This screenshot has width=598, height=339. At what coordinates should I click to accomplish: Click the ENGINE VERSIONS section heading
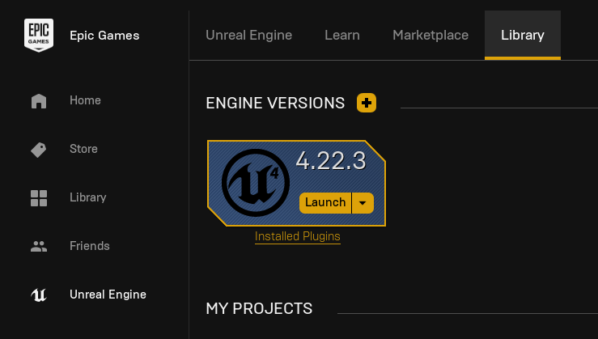pos(275,103)
